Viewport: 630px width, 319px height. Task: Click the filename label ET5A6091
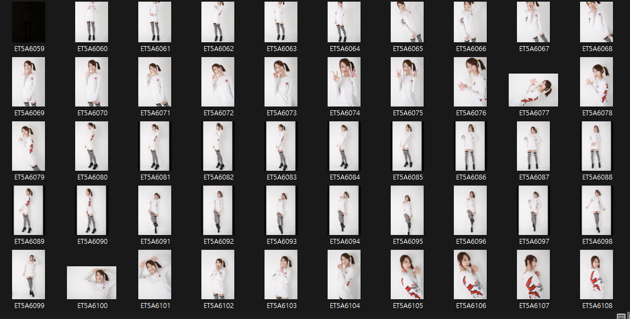coord(155,240)
